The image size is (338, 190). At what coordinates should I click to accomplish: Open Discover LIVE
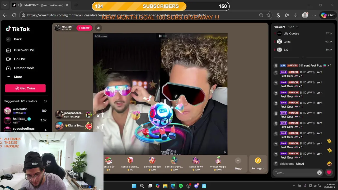[21, 50]
